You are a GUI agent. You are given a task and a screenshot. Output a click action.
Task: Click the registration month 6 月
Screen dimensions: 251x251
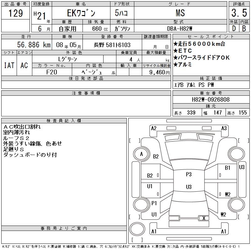click(x=44, y=29)
